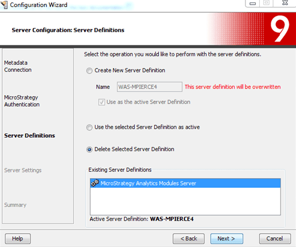Select MicroStrategy Analytics Modules Server list row
The width and height of the screenshot is (296, 247).
coord(185,183)
